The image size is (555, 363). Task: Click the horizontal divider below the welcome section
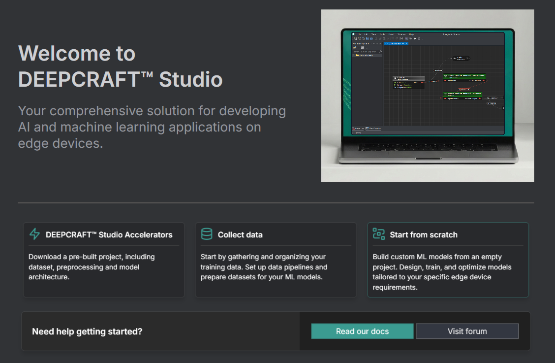[x=276, y=203]
